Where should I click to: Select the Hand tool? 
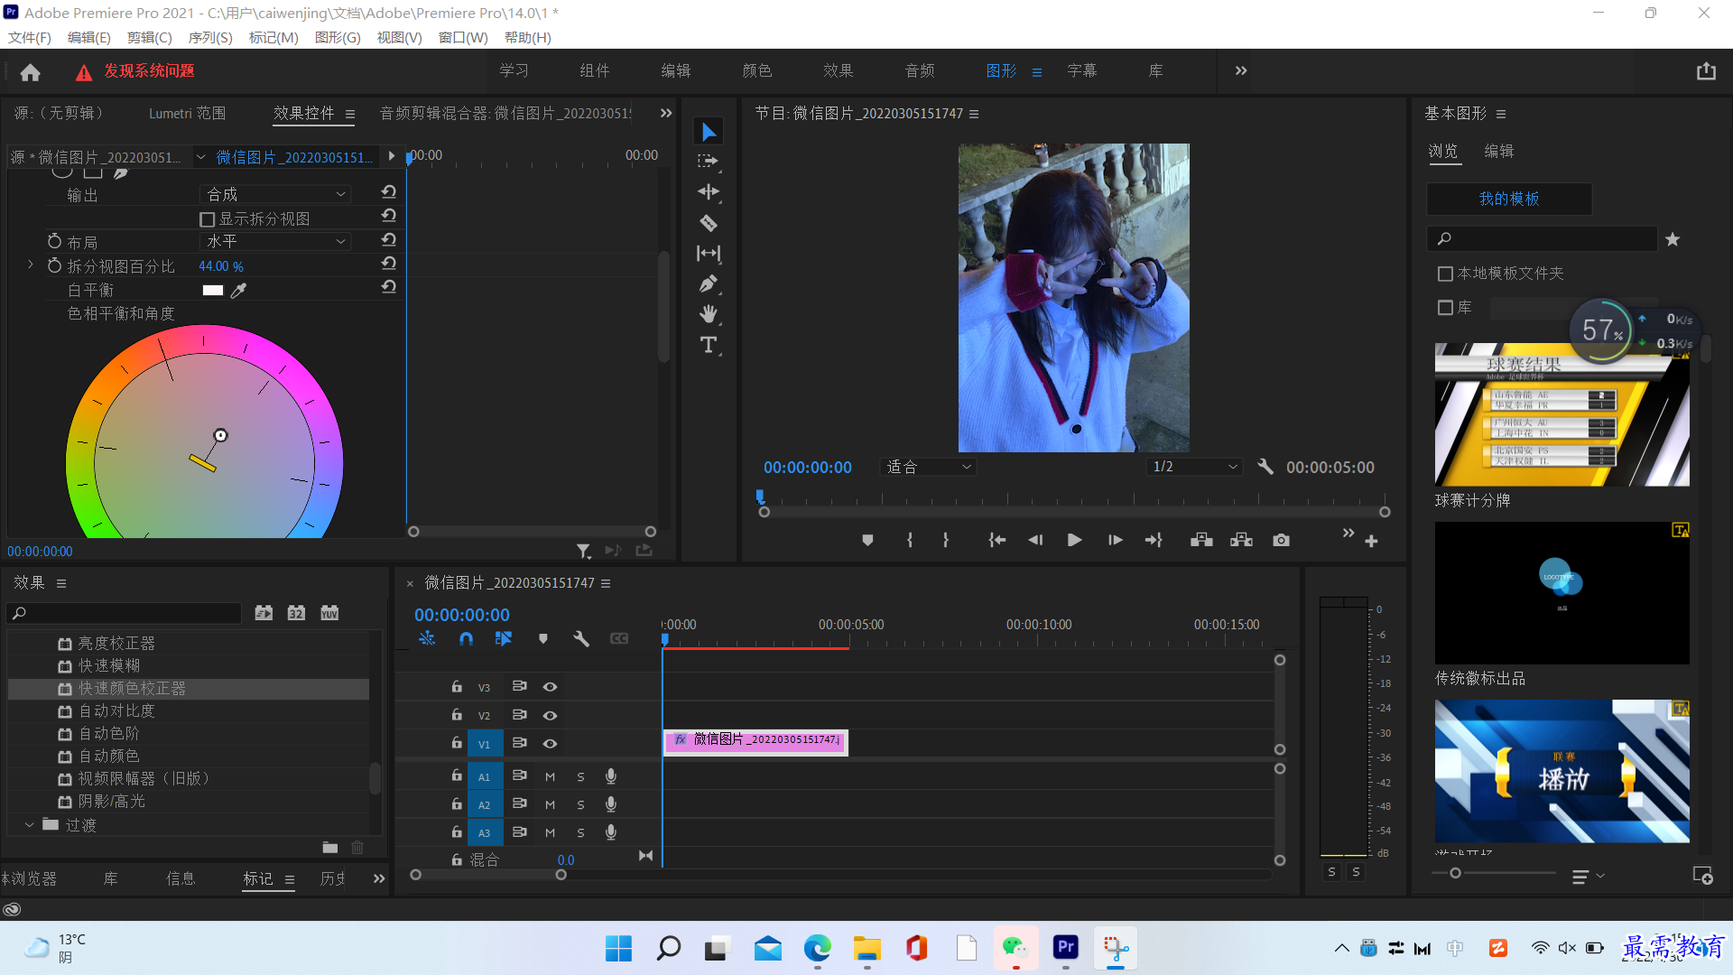coord(709,314)
